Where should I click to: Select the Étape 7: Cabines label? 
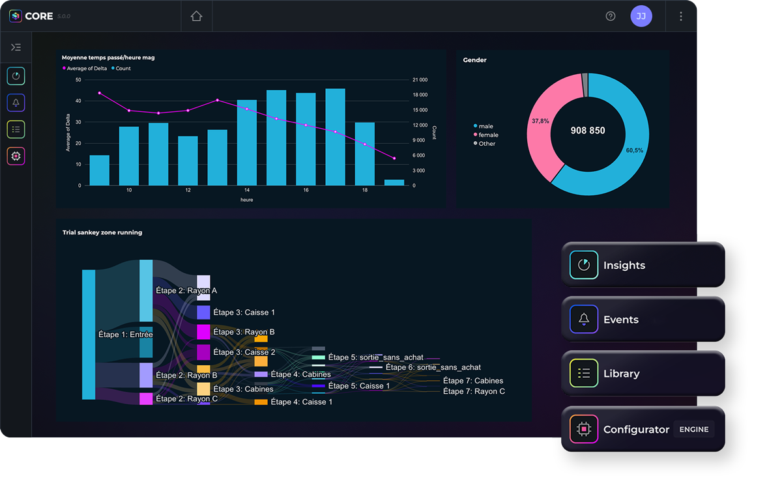(473, 381)
